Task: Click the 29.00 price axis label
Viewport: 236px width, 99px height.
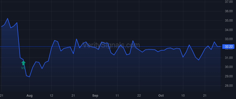Action: click(229, 76)
